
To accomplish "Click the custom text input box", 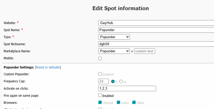I will pos(145,51).
